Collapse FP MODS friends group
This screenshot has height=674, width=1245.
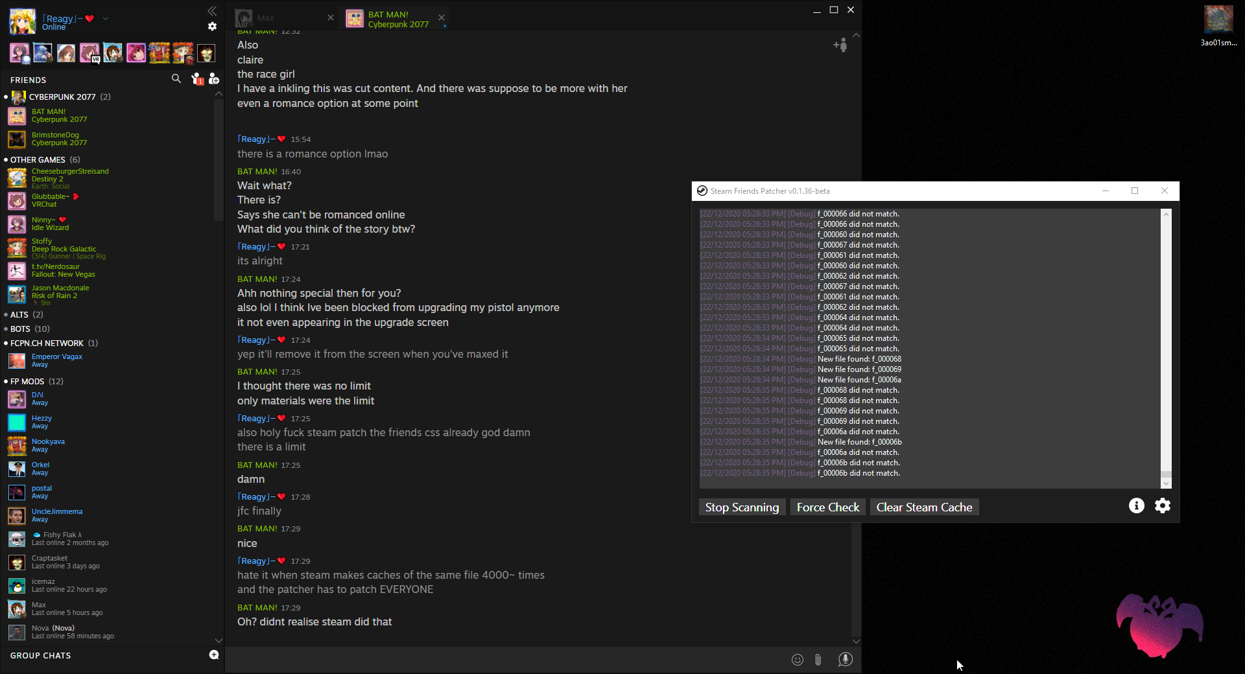(x=34, y=381)
